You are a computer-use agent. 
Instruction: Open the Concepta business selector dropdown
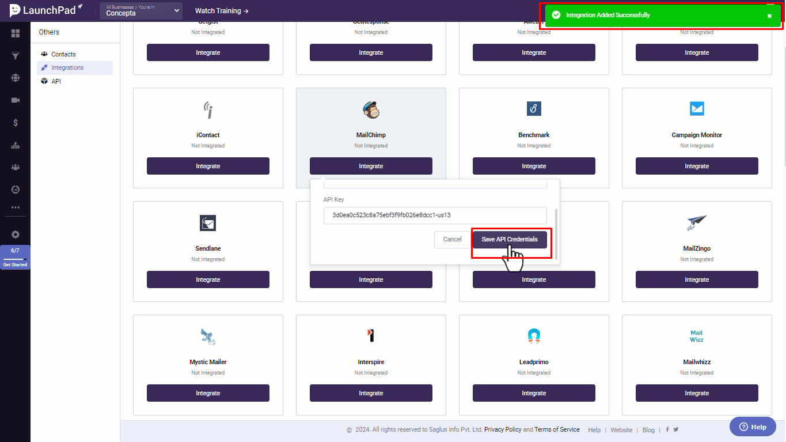(x=141, y=11)
